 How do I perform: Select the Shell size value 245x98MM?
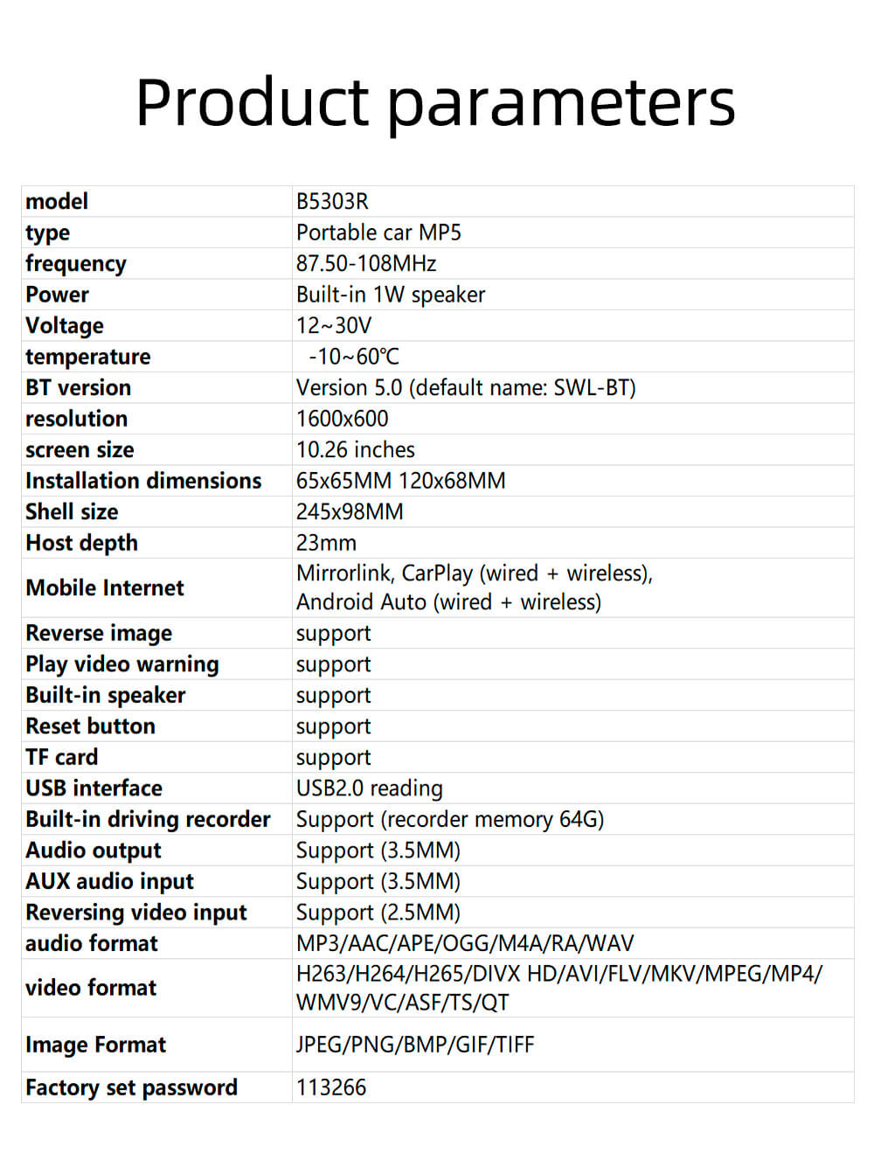(350, 511)
